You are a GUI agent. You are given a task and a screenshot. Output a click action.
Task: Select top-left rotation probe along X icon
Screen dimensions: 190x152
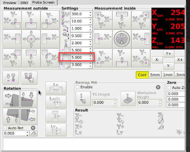(x=12, y=99)
